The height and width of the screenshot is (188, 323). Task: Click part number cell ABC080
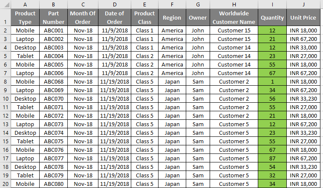(x=54, y=184)
